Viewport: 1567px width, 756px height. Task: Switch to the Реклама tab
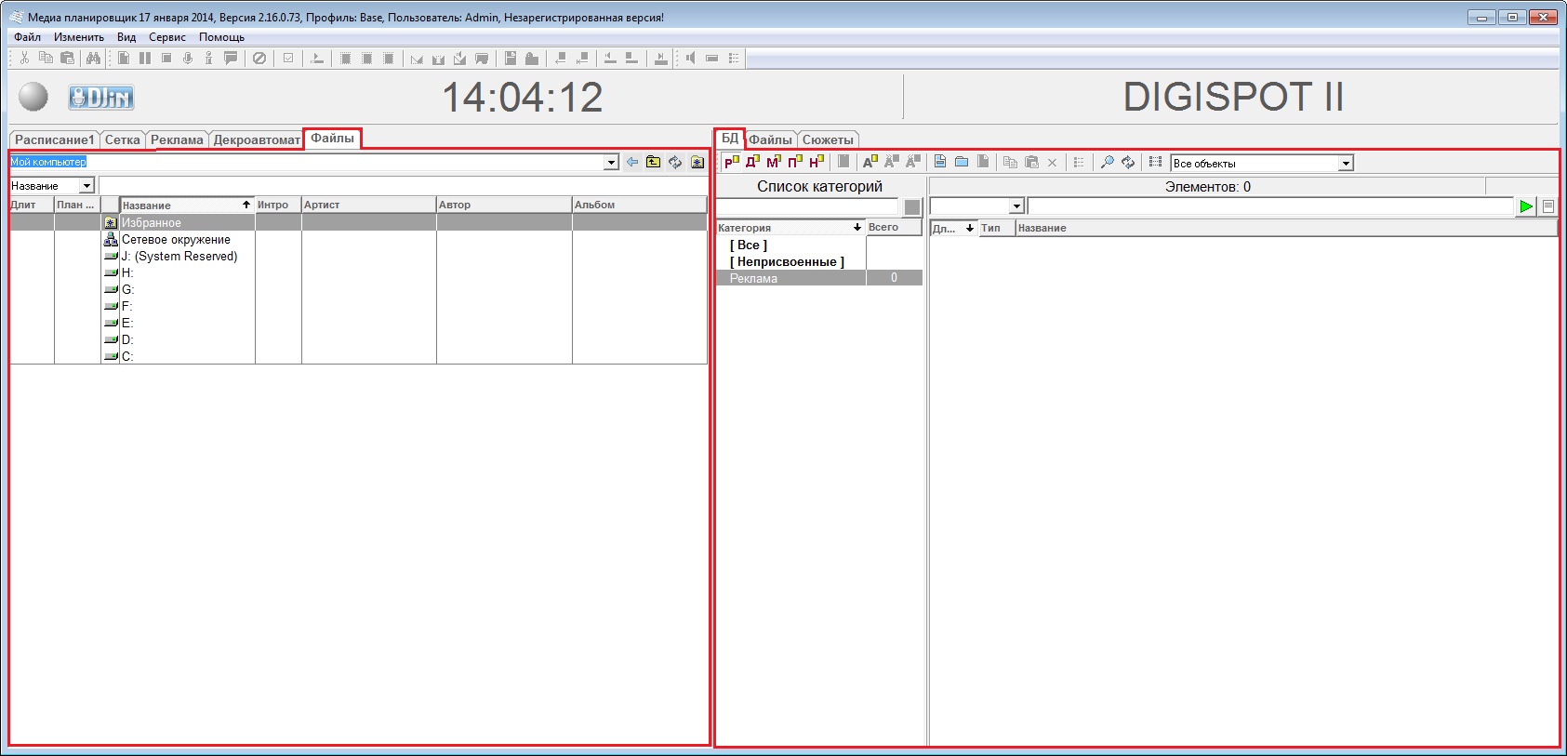click(x=177, y=139)
